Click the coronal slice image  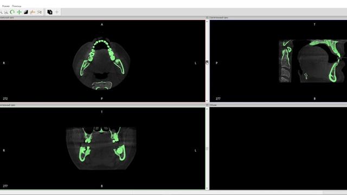click(x=101, y=148)
